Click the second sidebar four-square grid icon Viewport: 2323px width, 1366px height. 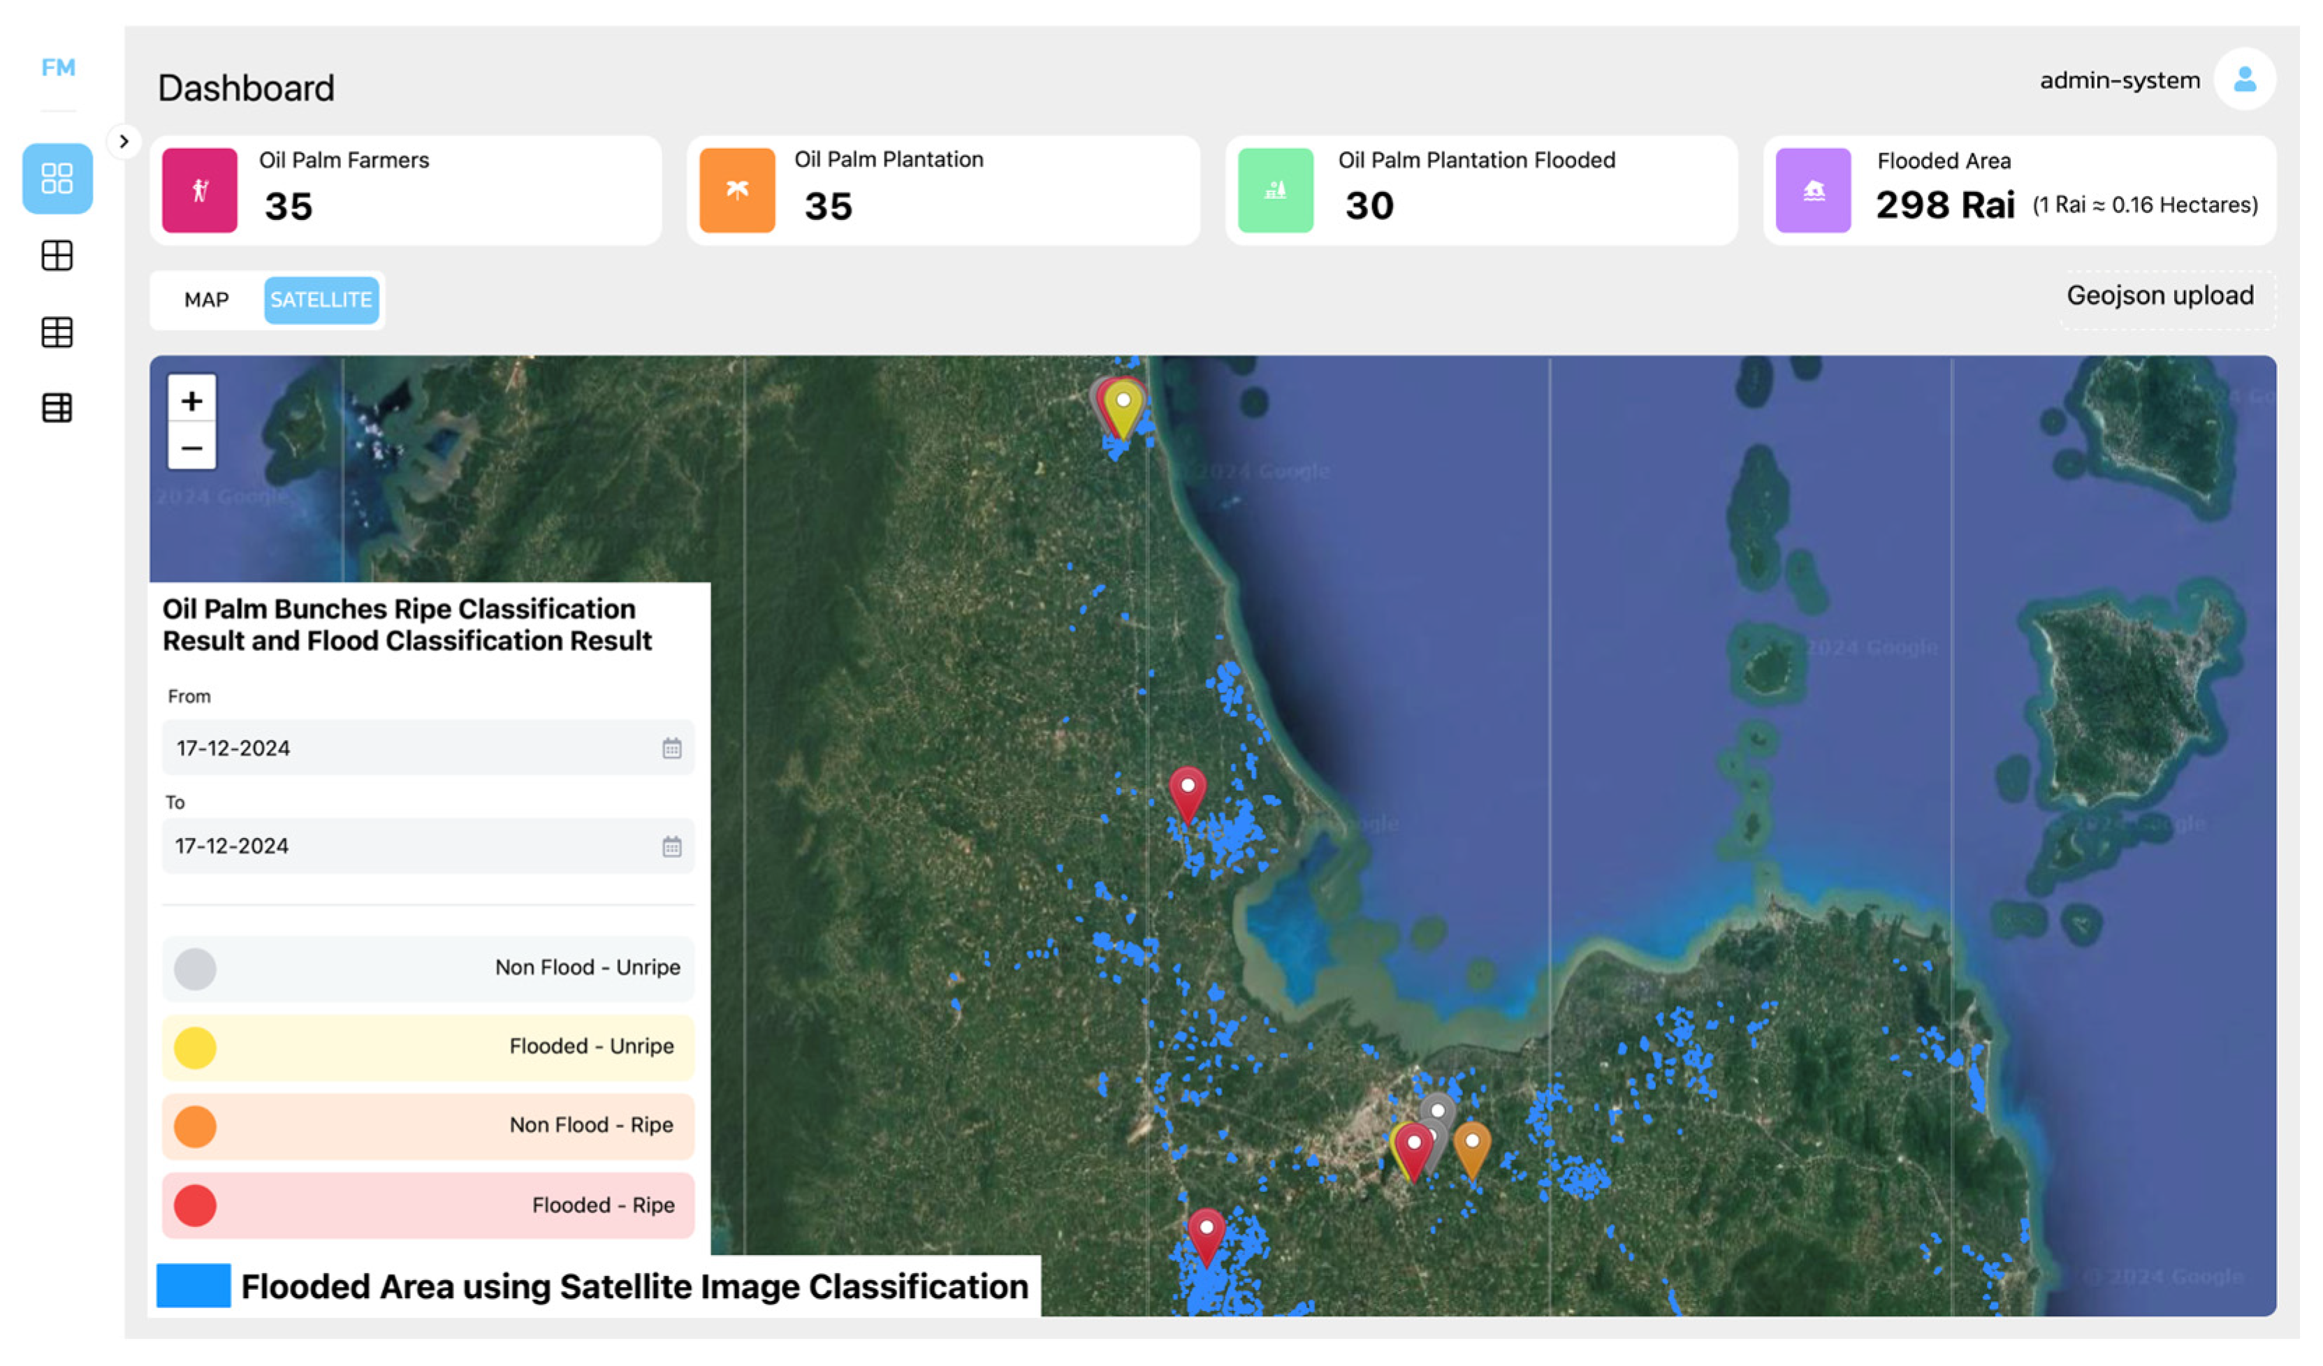point(57,256)
